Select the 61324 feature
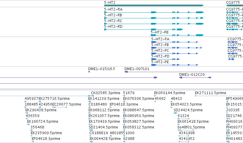243x143 pixels. tap(184, 119)
